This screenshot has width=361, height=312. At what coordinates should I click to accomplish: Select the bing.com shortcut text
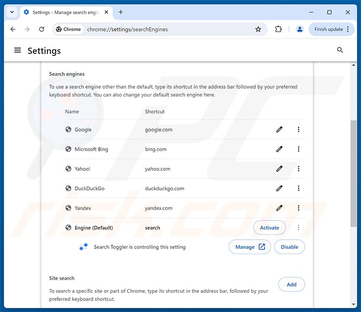coord(156,149)
